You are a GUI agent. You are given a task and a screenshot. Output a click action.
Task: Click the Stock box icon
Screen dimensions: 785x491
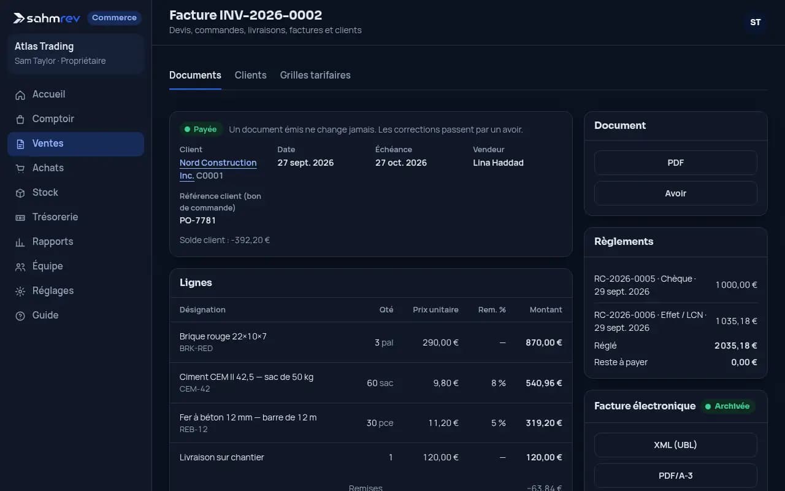point(20,193)
